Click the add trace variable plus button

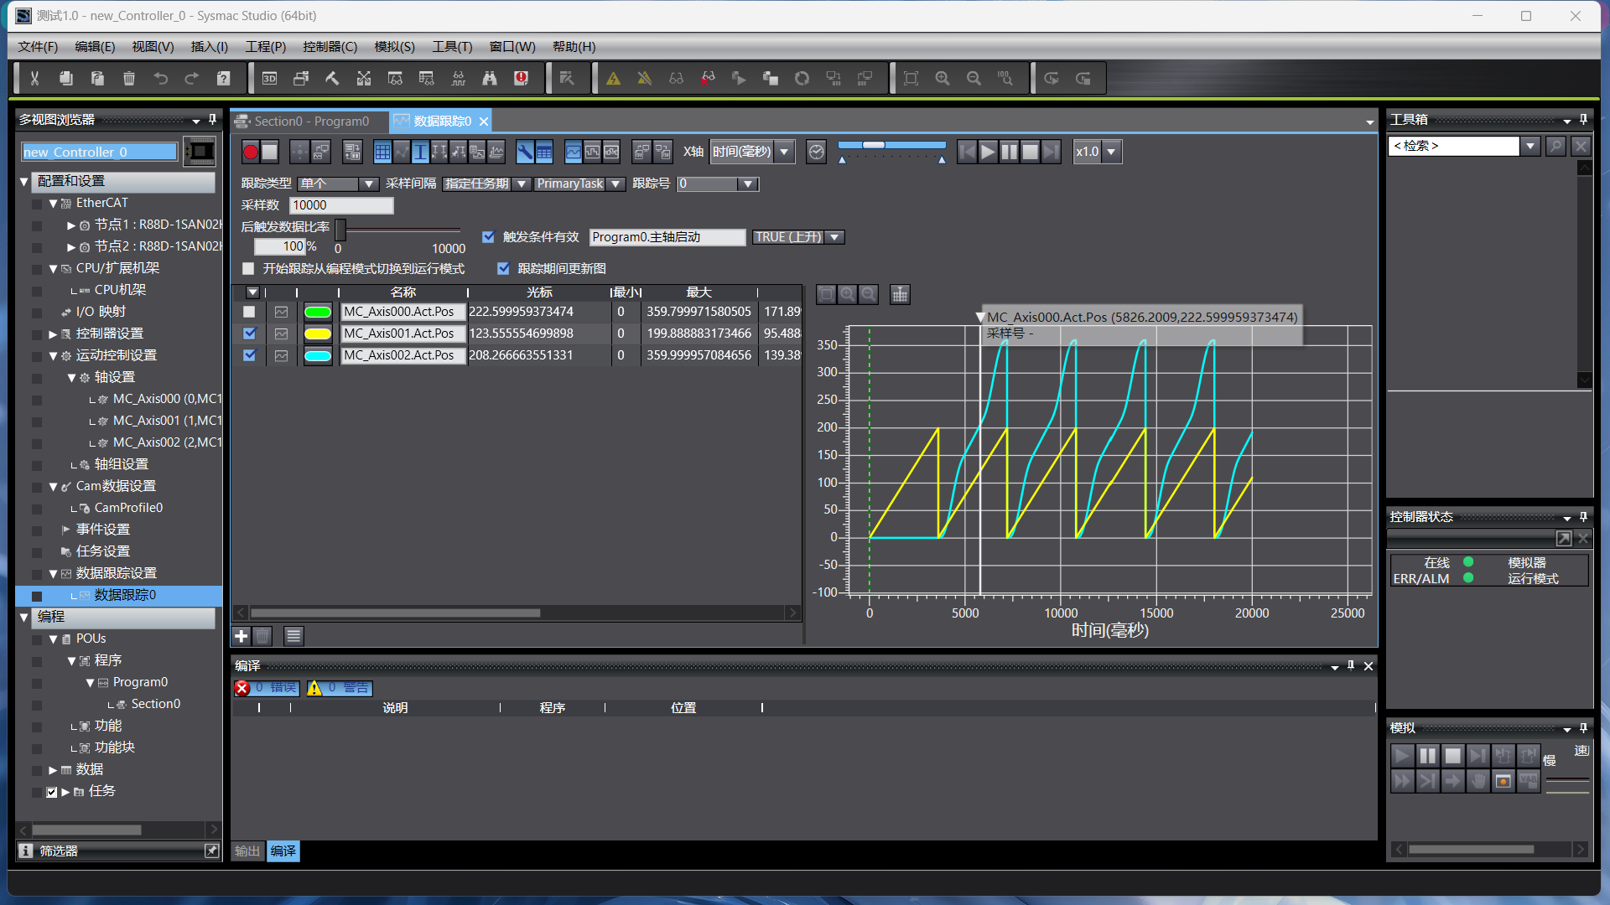coord(241,636)
